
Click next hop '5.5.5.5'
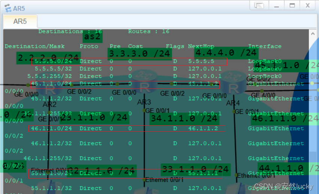[201, 61]
